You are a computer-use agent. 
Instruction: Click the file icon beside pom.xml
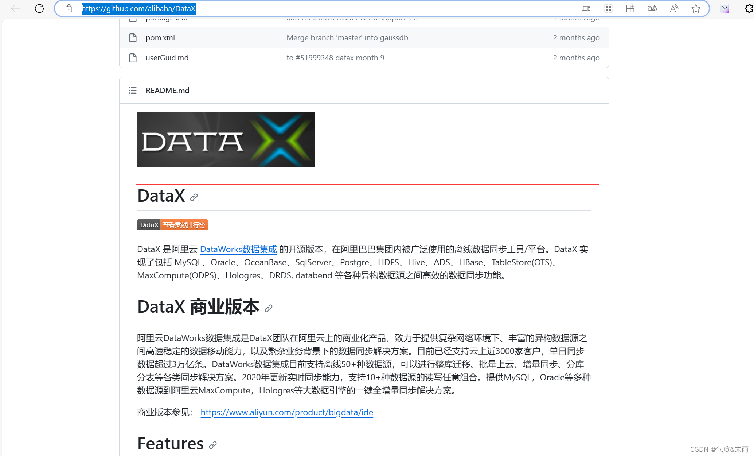click(133, 37)
